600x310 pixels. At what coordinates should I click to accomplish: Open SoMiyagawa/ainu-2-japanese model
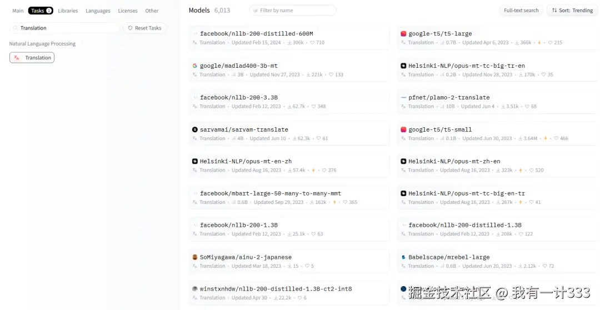[x=289, y=262]
